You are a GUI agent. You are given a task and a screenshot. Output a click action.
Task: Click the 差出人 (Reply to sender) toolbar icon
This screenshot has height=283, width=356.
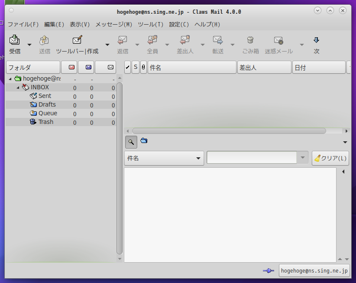(185, 40)
